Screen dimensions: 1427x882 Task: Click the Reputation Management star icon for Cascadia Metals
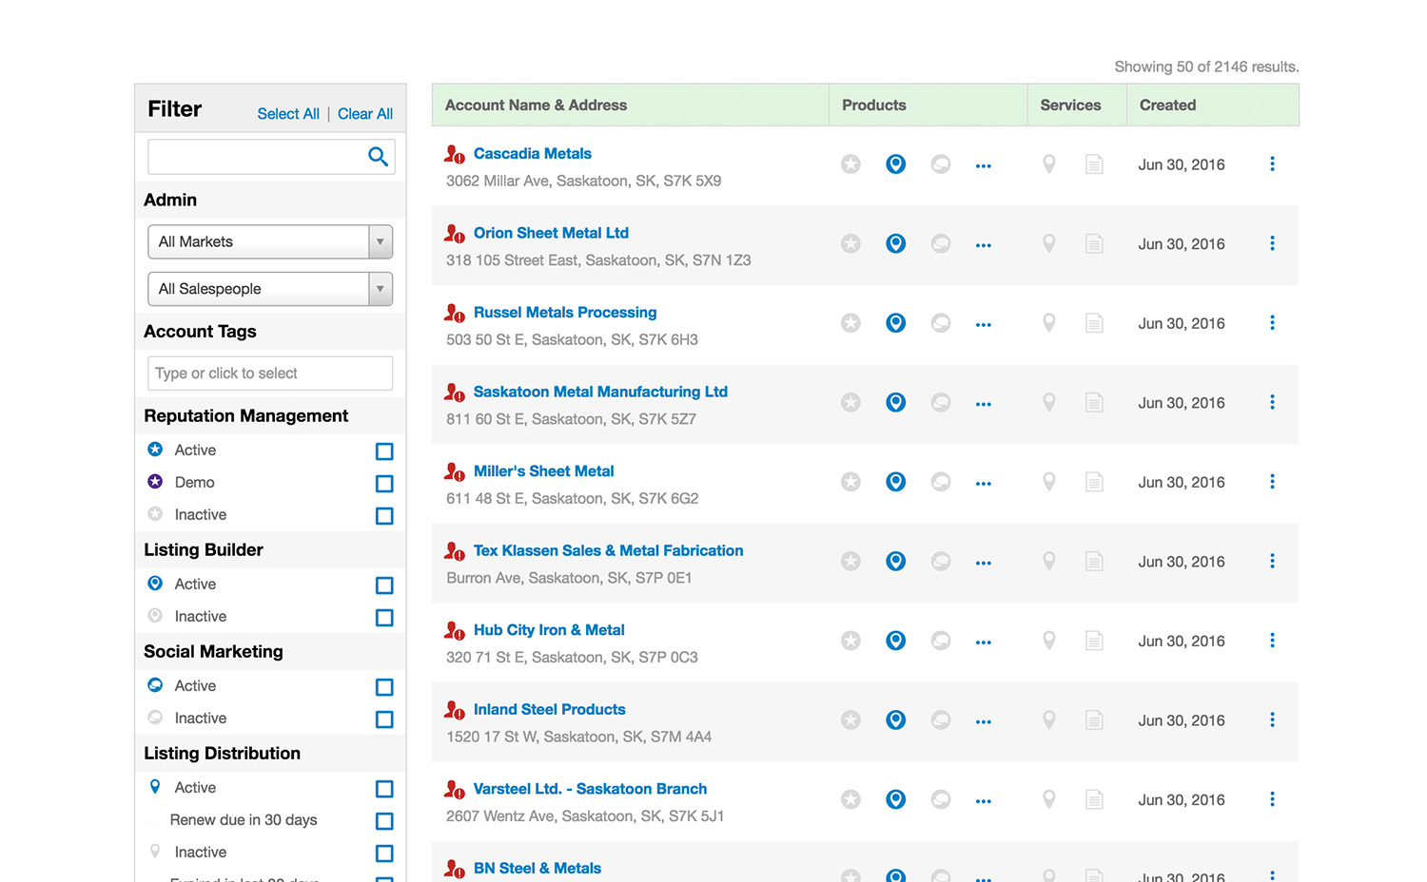pos(850,163)
